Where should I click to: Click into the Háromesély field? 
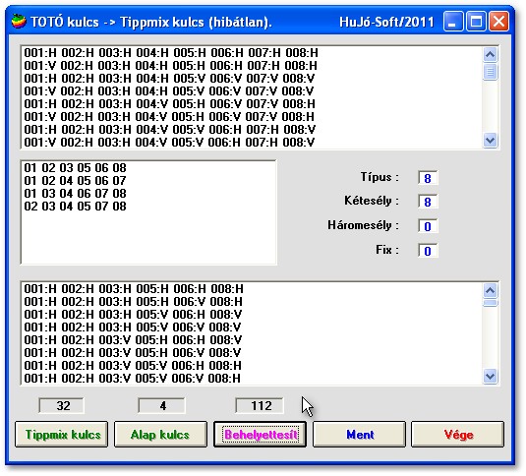click(x=428, y=226)
